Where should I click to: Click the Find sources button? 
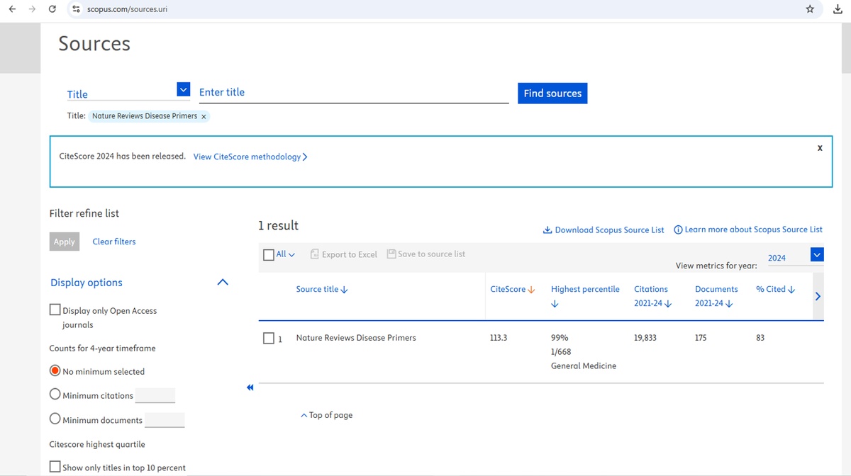point(552,93)
